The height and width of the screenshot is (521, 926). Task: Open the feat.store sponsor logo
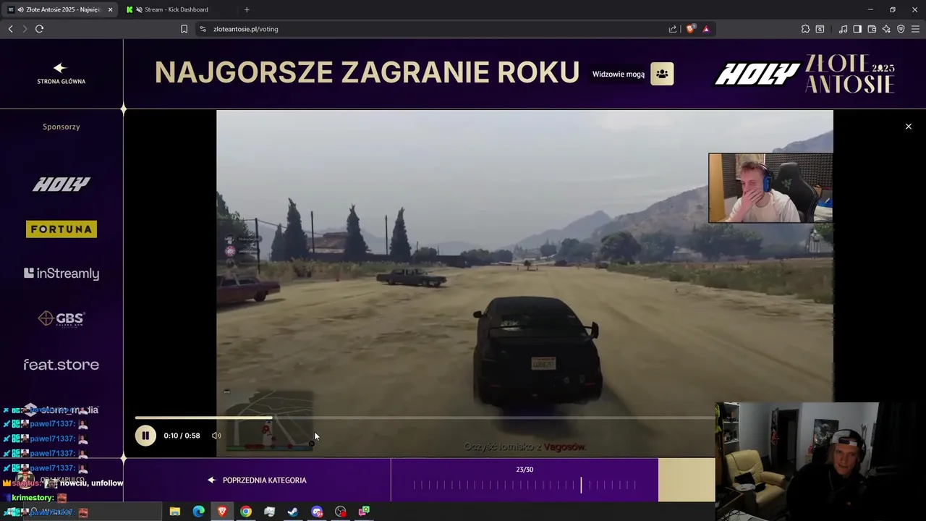click(x=61, y=365)
